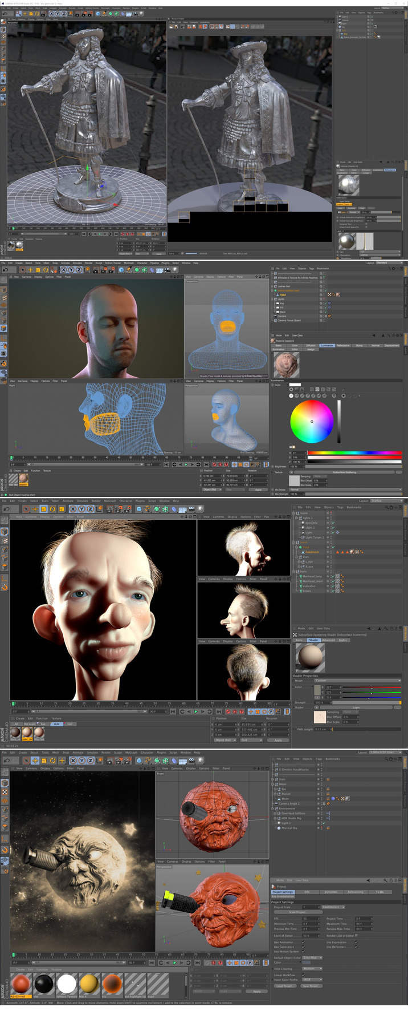Click the Light object icon in caricature scene toolbar

tap(199, 508)
